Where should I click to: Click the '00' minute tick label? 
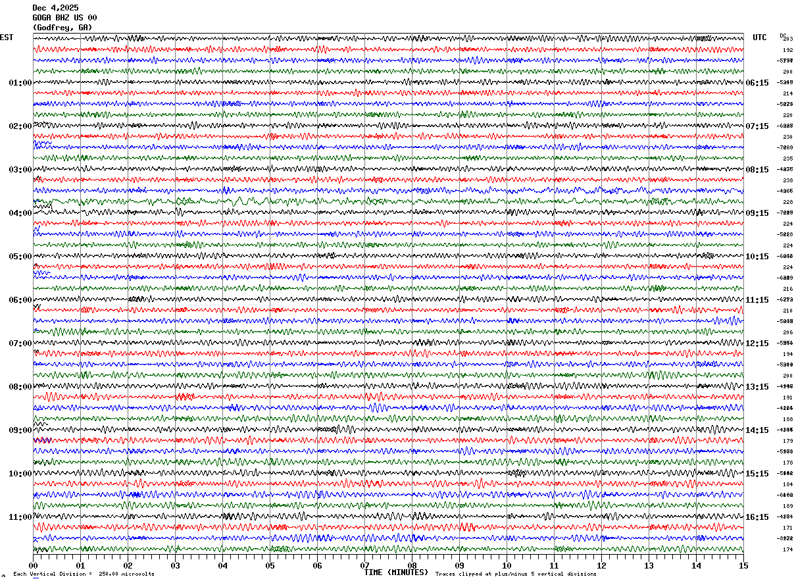[x=33, y=565]
